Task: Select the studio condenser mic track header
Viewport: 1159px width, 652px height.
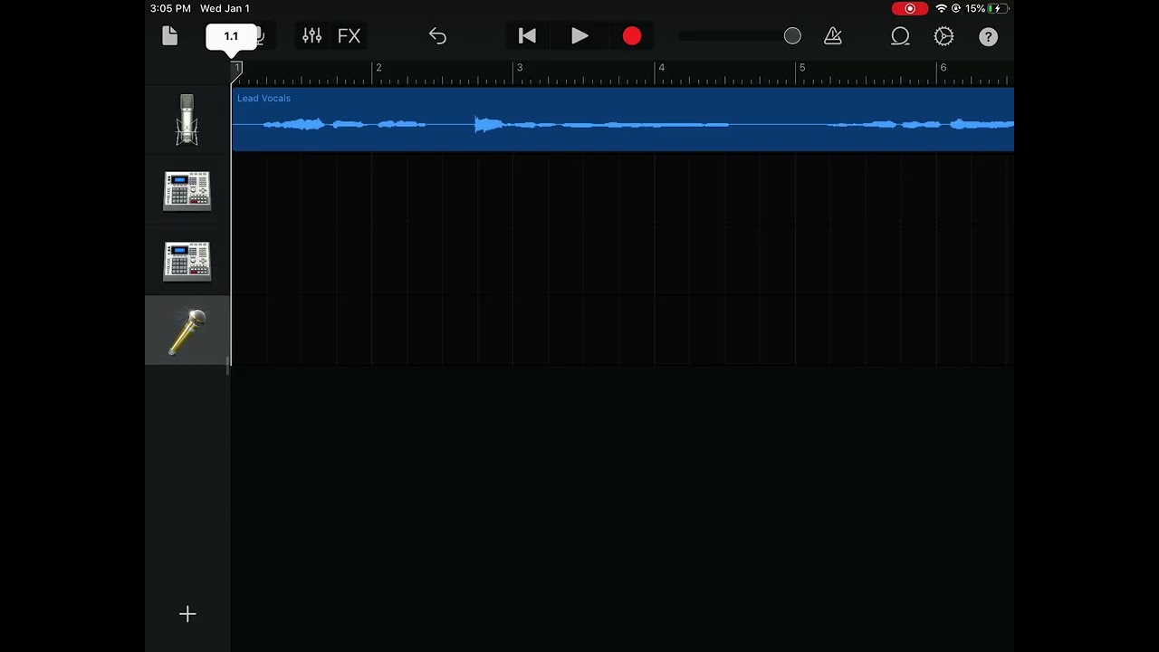Action: click(187, 120)
